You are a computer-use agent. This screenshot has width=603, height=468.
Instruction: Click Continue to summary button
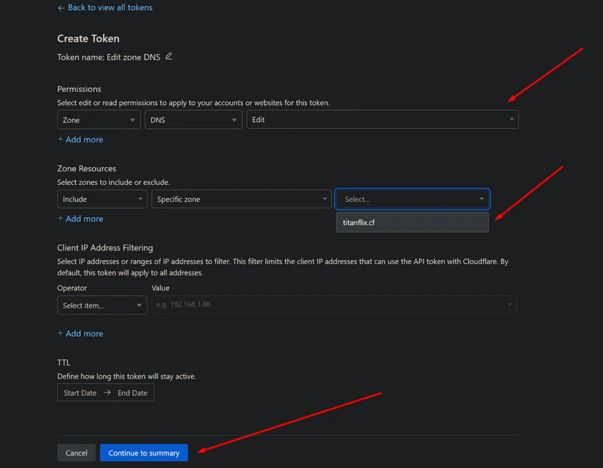144,453
